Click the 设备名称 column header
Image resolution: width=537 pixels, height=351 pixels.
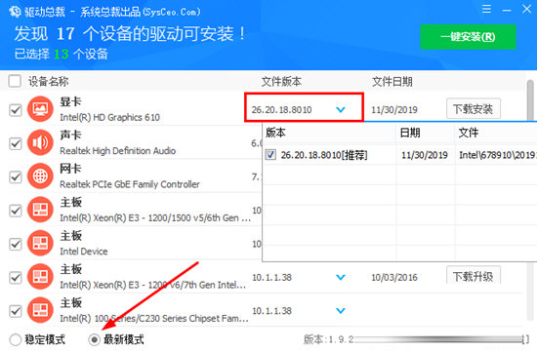coord(48,82)
